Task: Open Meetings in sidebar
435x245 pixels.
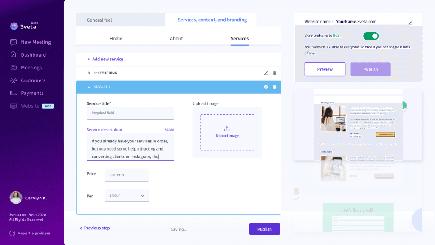Action: [x=31, y=68]
